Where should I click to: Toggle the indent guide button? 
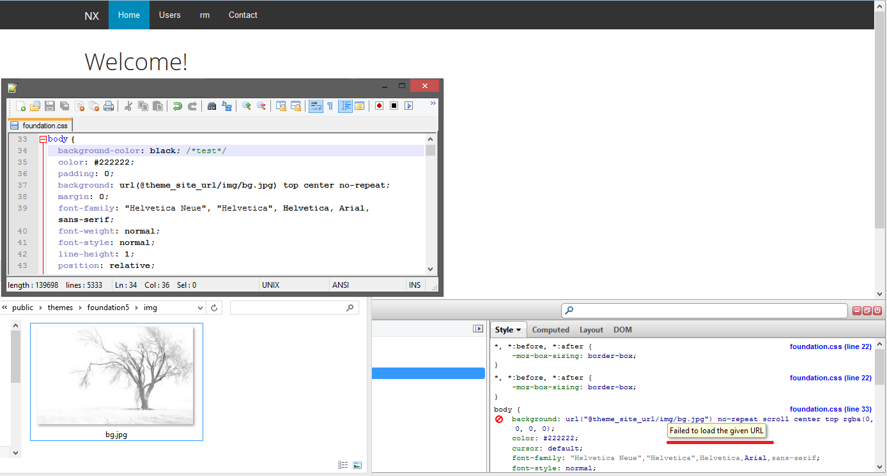tap(345, 106)
